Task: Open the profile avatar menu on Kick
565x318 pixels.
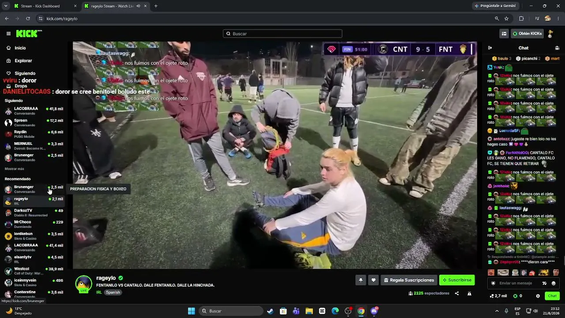Action: (x=550, y=34)
